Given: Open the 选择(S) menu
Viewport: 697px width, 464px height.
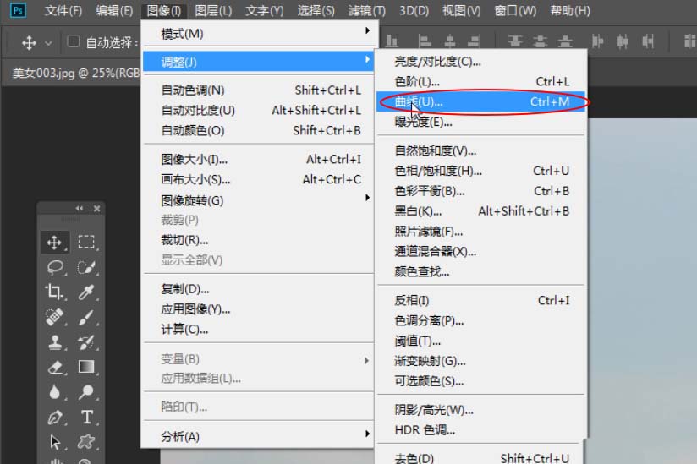Looking at the screenshot, I should click(316, 10).
